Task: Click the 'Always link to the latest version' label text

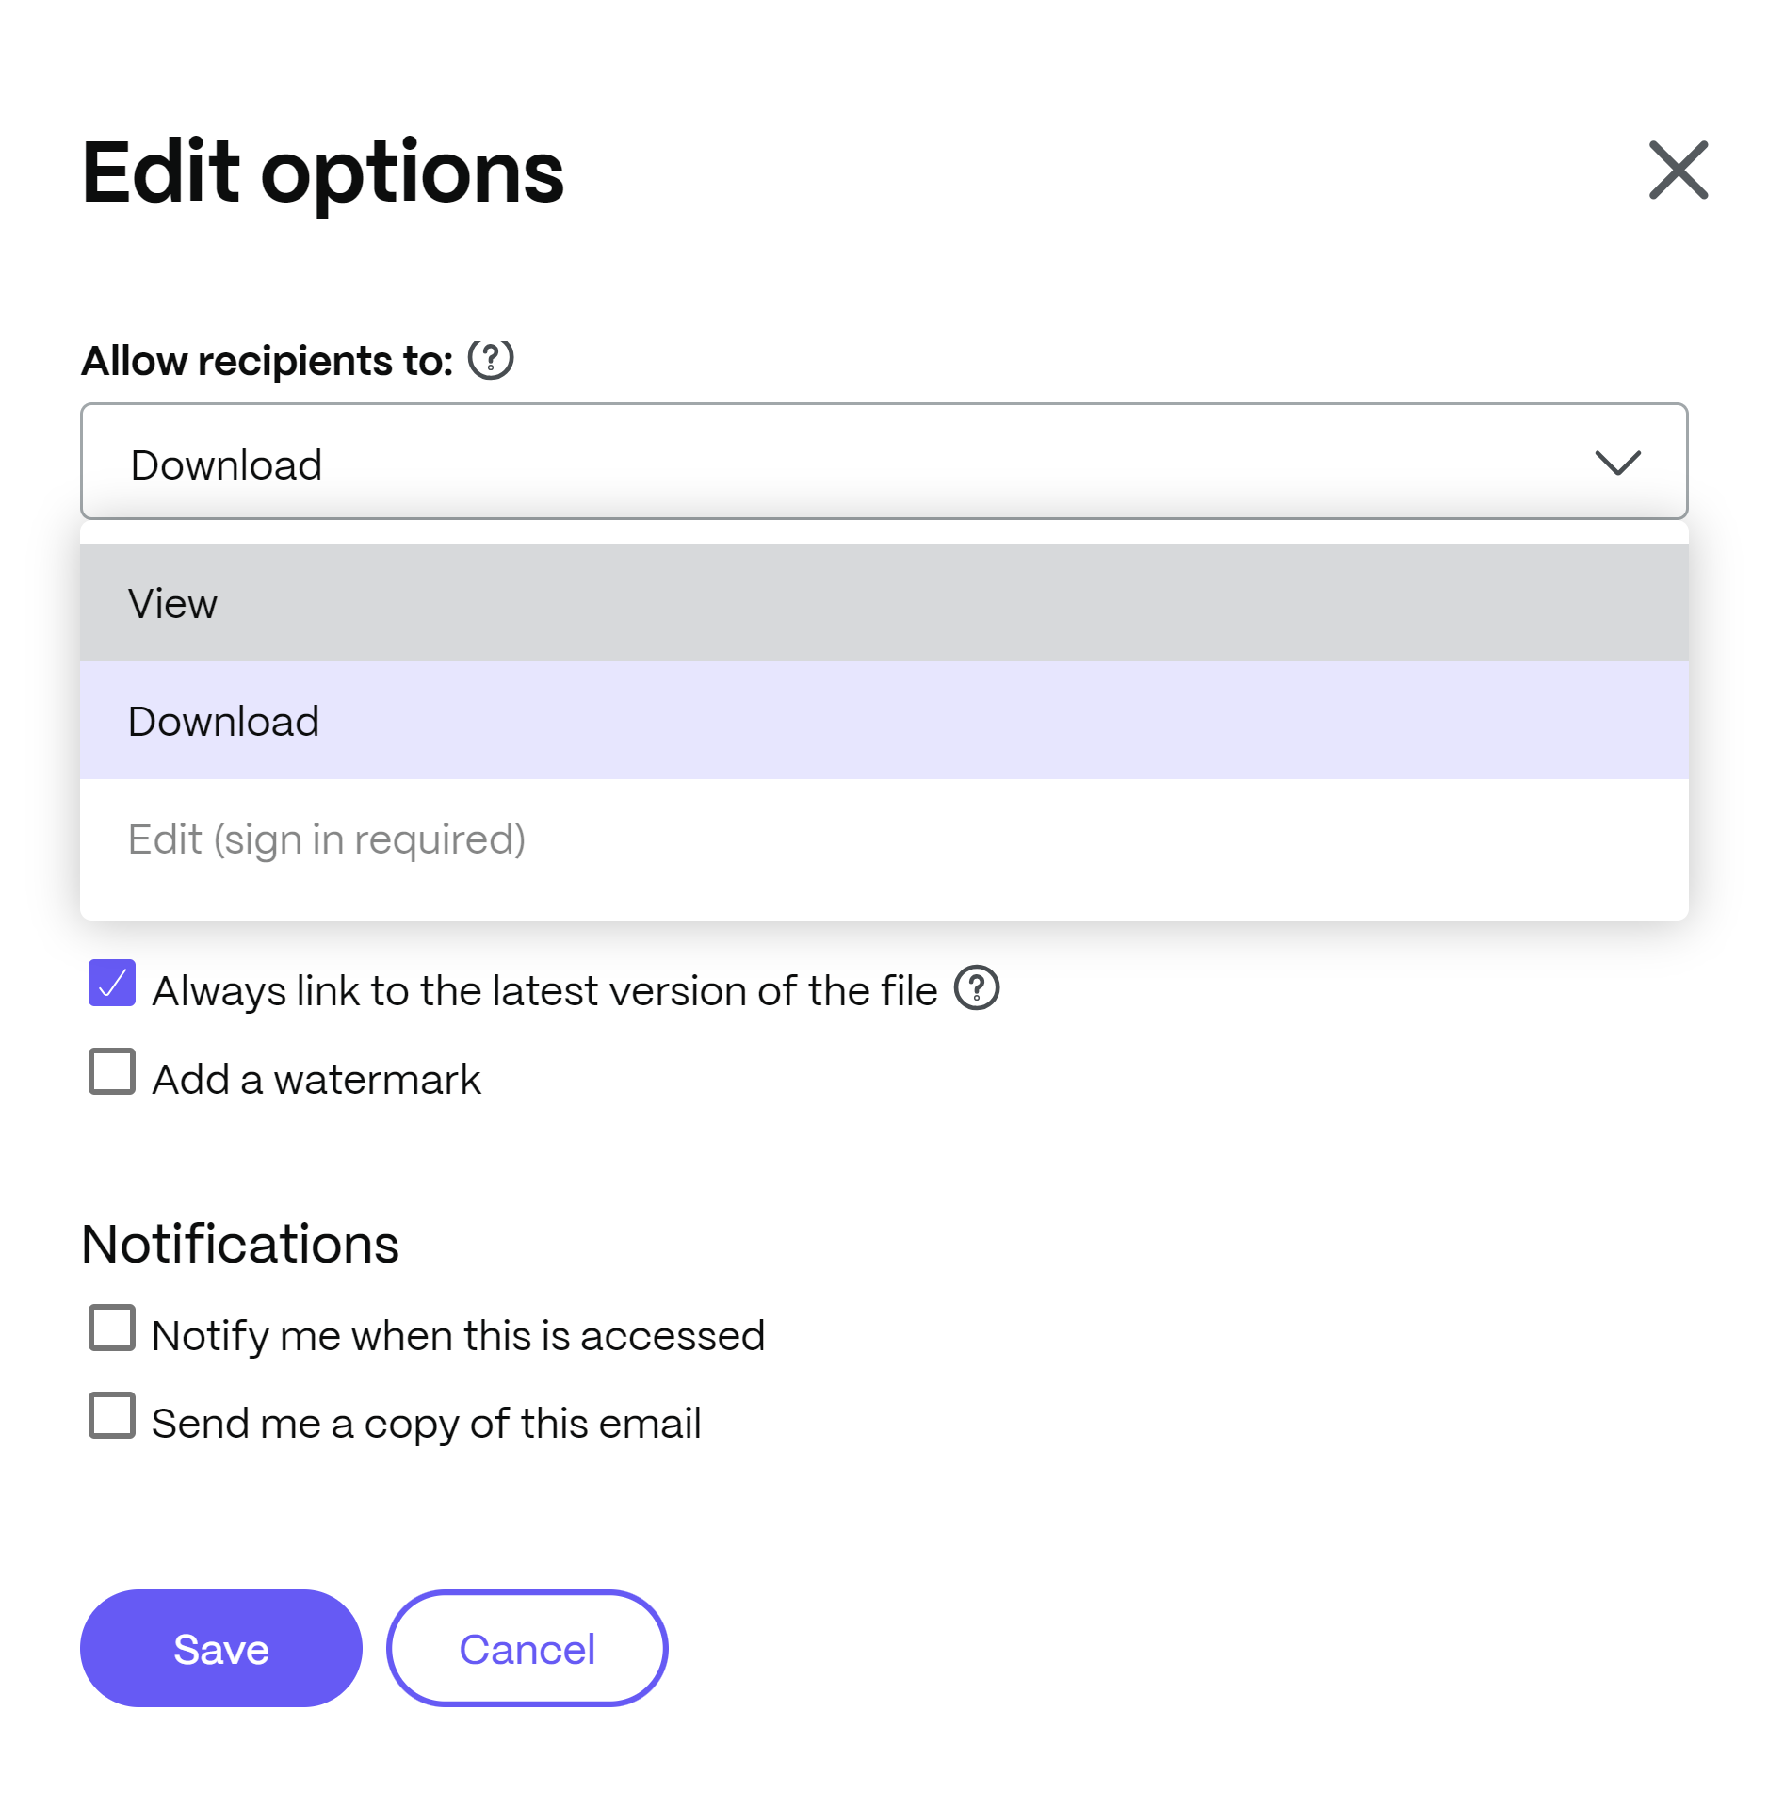Action: (x=544, y=991)
